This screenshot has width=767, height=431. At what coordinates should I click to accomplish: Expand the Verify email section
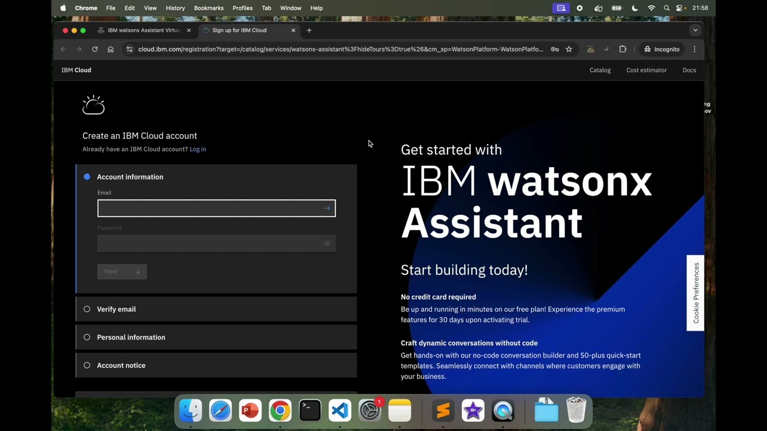point(216,309)
